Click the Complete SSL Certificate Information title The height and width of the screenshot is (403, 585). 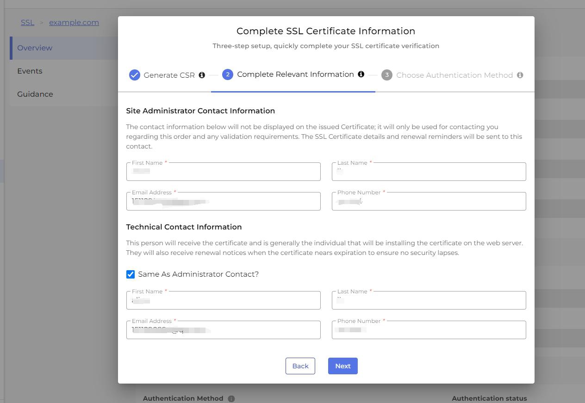(x=326, y=31)
